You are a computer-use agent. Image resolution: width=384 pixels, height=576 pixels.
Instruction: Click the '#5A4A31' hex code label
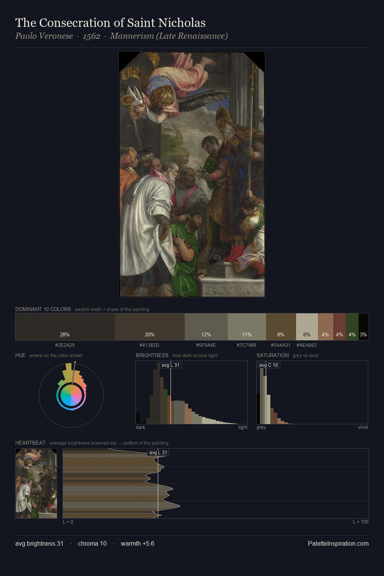[x=281, y=345]
